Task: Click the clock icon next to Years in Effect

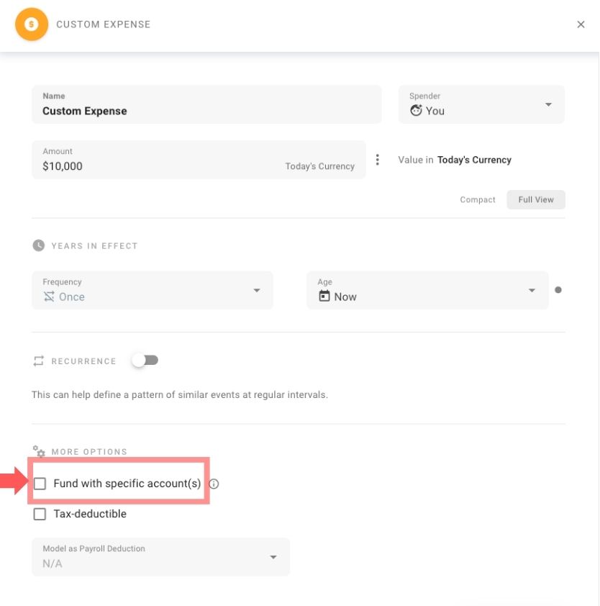Action: click(x=38, y=245)
